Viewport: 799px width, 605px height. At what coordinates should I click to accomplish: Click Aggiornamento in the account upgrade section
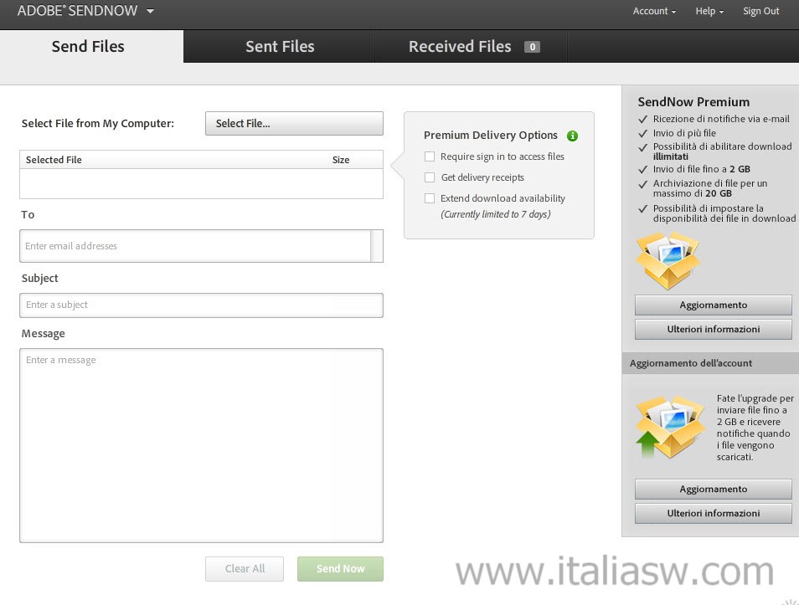[714, 489]
